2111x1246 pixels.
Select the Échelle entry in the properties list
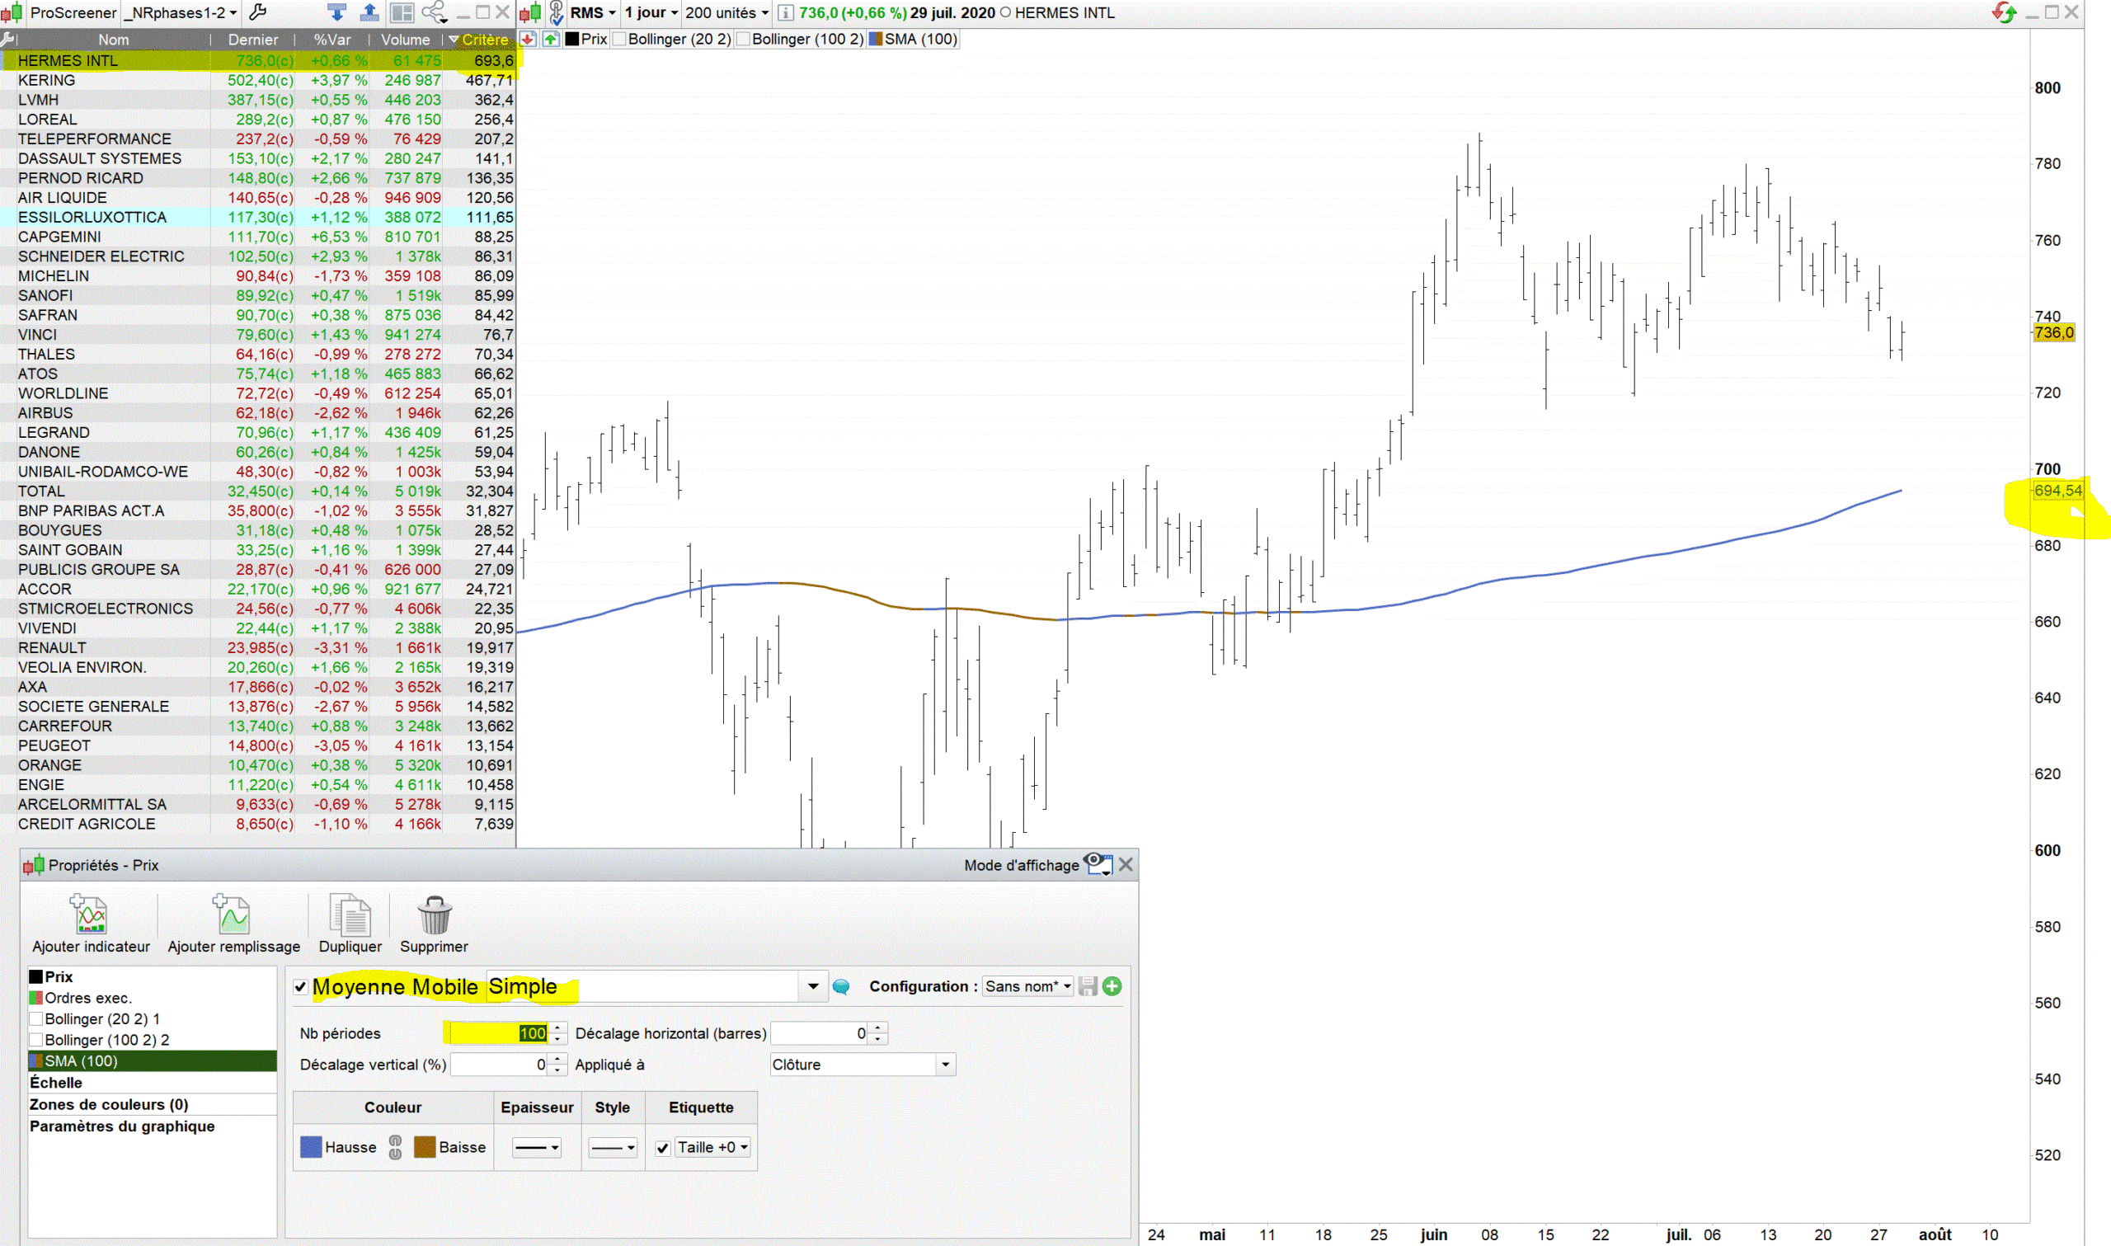tap(56, 1082)
